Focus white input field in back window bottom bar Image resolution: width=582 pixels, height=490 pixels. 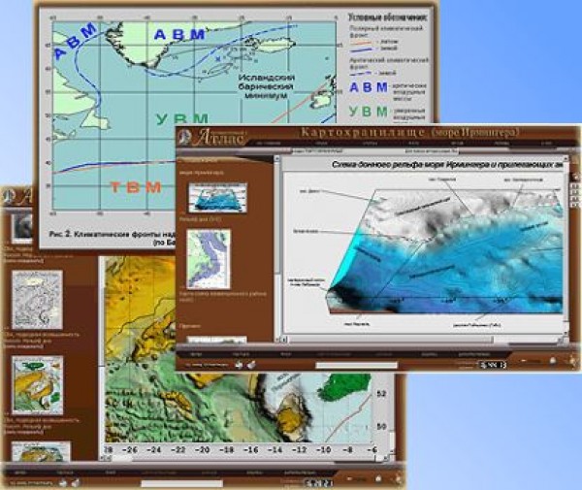(182, 483)
